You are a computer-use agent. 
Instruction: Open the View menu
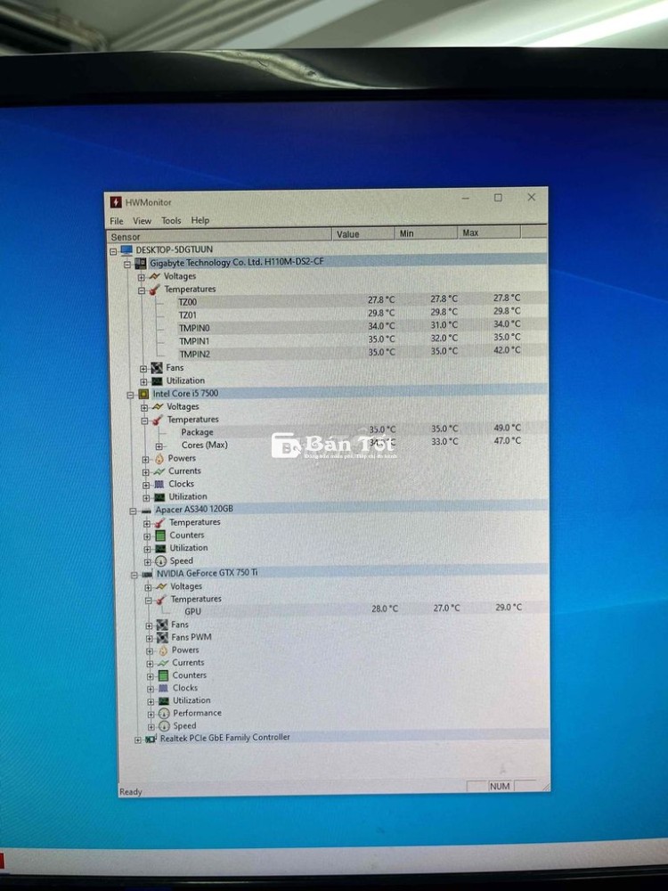(x=142, y=221)
